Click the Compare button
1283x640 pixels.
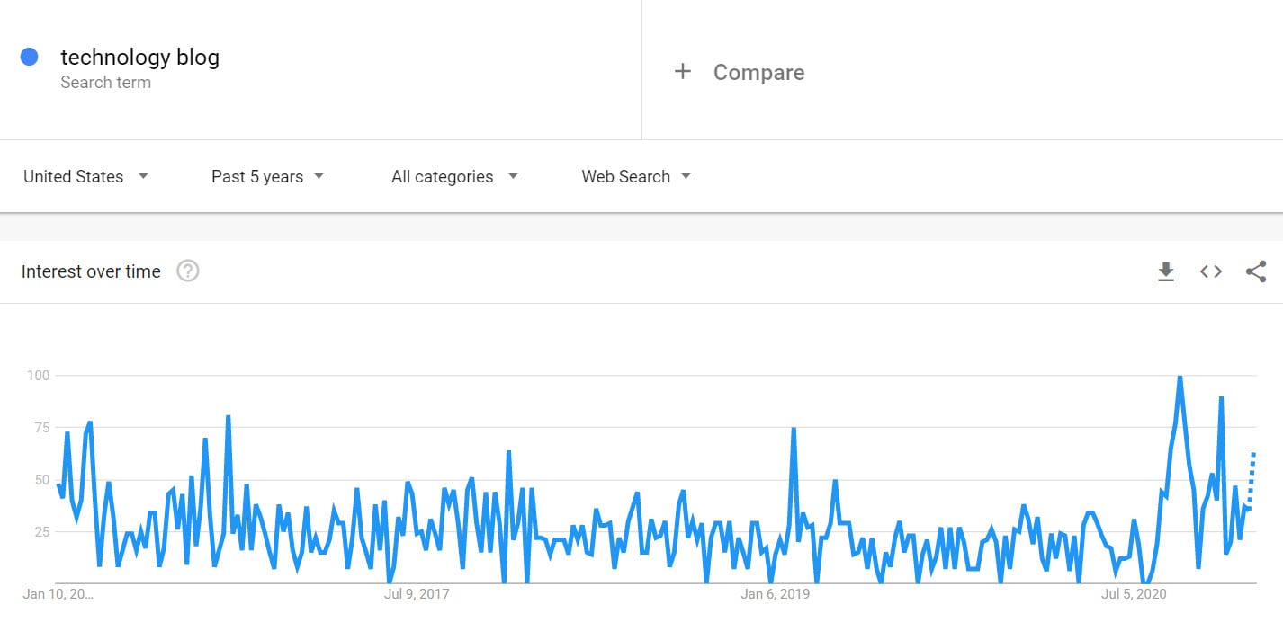tap(758, 72)
